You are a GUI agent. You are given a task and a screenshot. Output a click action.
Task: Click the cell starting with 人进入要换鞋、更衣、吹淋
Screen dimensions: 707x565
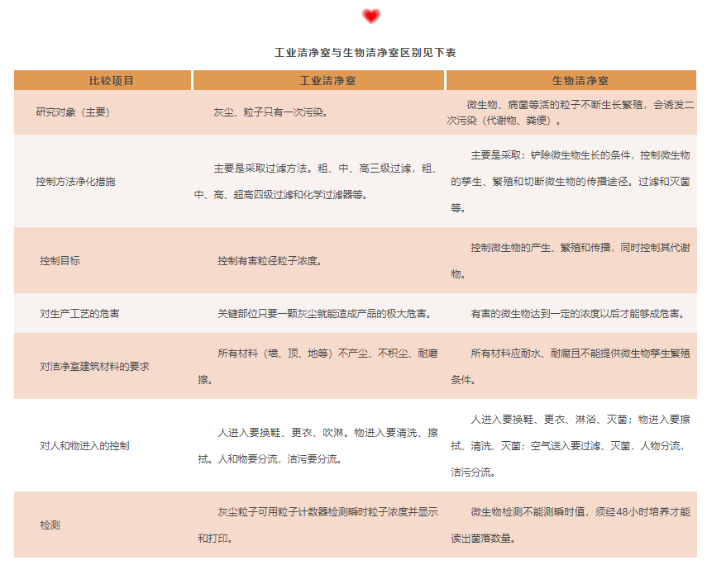coord(318,445)
